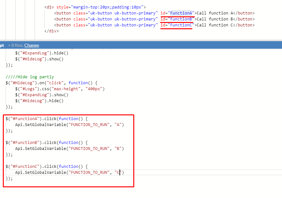The image size is (282, 198).
Task: Click the "Call function C" button text
Action: coord(214,25)
